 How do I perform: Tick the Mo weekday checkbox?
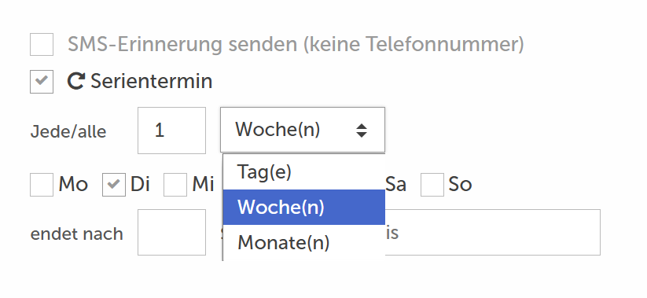[x=42, y=185]
